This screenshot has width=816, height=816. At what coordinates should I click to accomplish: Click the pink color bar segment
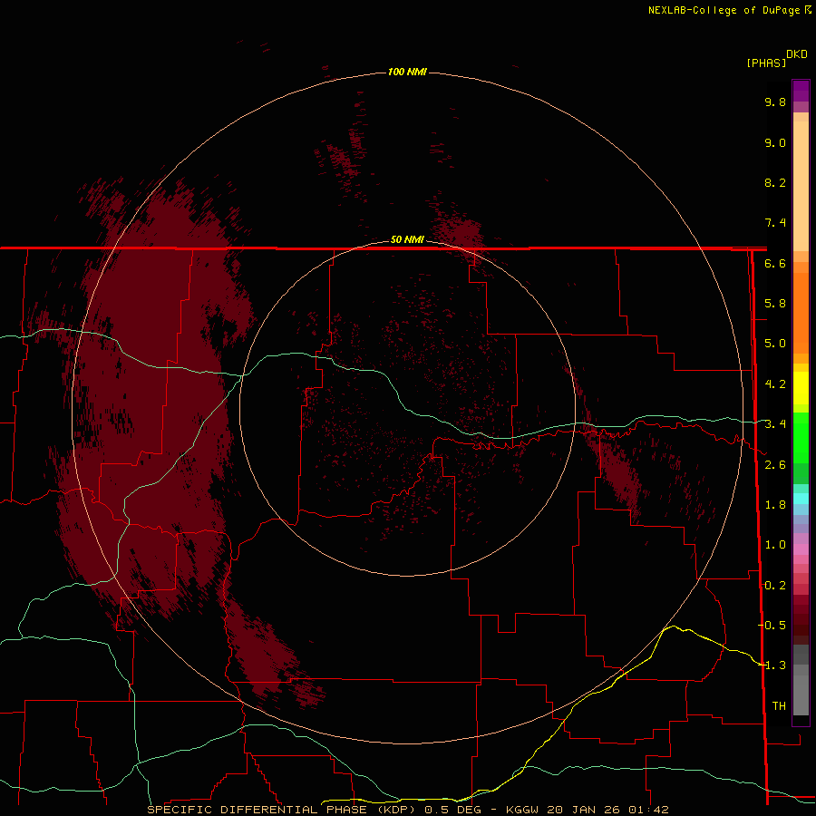click(801, 549)
